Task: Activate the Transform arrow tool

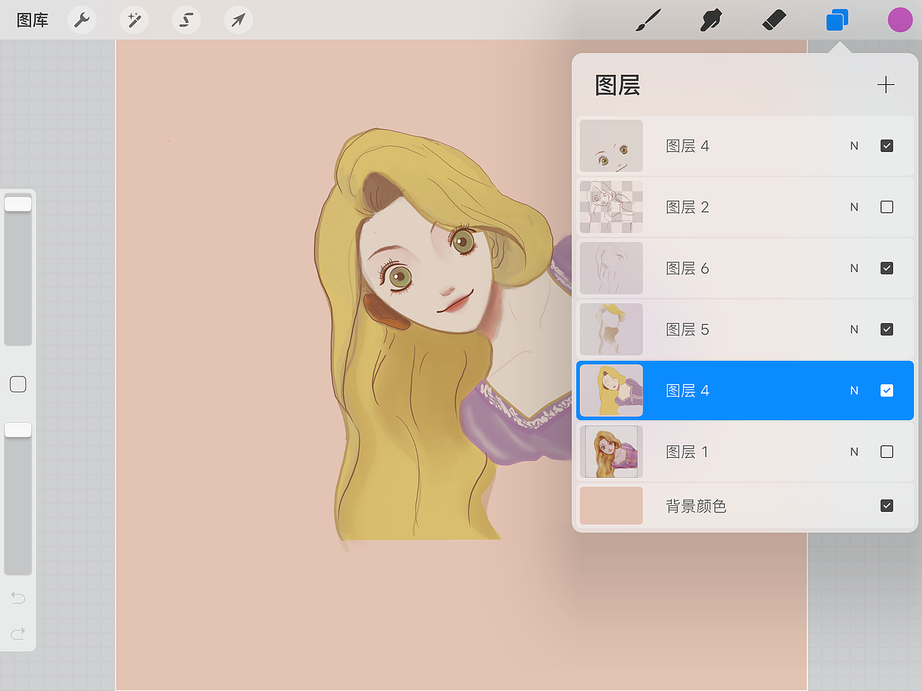Action: [238, 19]
